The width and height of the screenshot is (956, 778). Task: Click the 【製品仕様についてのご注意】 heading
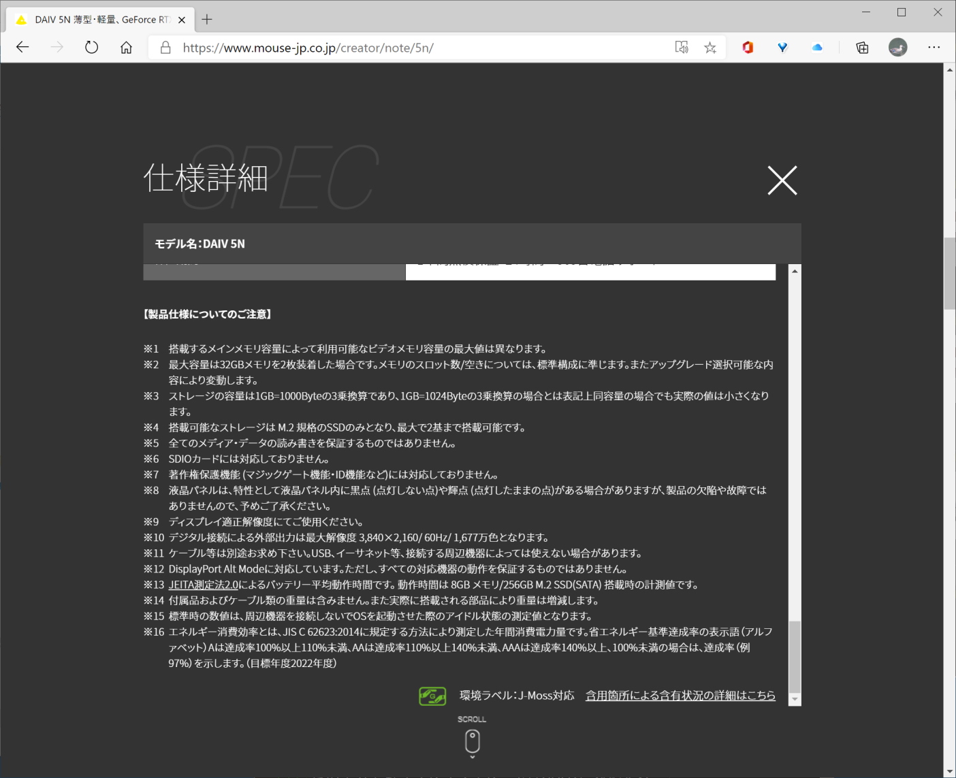point(208,314)
